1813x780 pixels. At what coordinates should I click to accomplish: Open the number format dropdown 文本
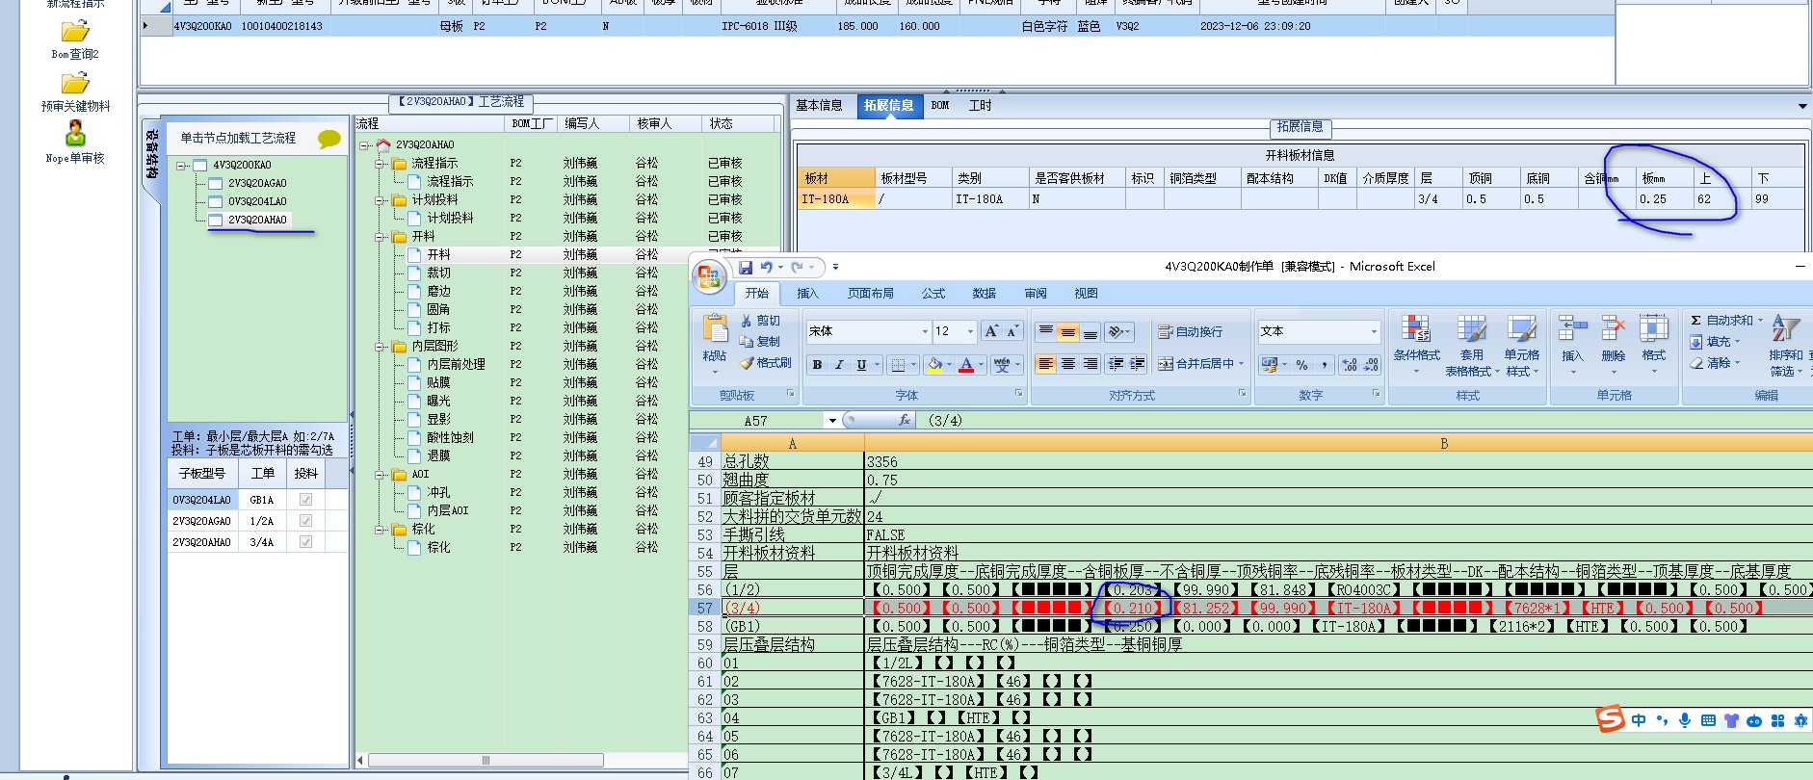[1374, 331]
